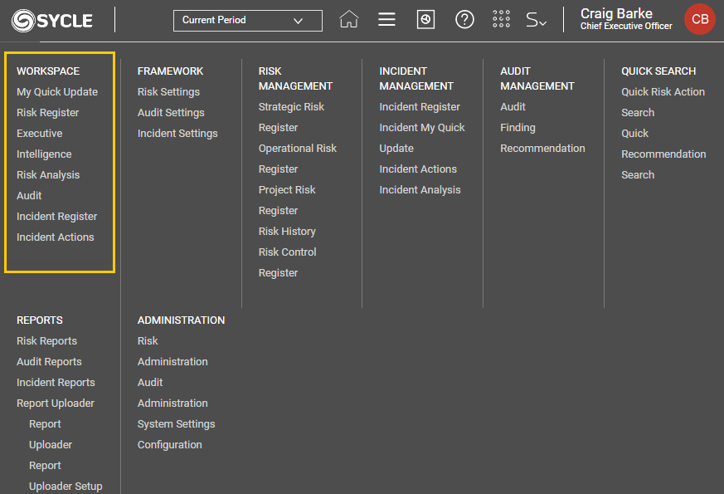This screenshot has width=724, height=494.
Task: Click the help question mark icon
Action: (x=464, y=20)
